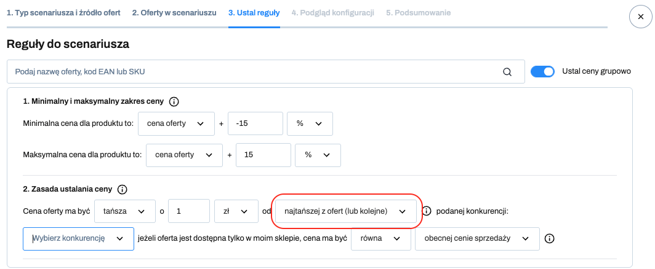Open the zł currency unit dropdown
Screen dimensions: 655x269
click(x=236, y=211)
